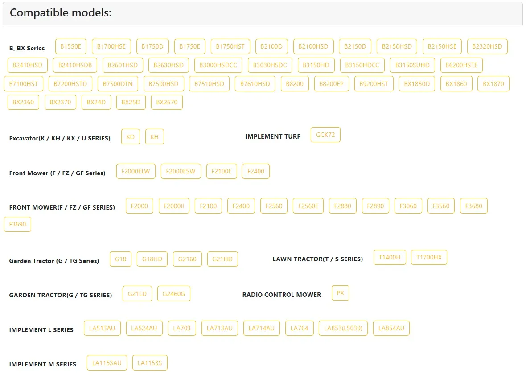Image resolution: width=526 pixels, height=387 pixels.
Task: Select the B2630HSD model tag
Action: tap(169, 65)
